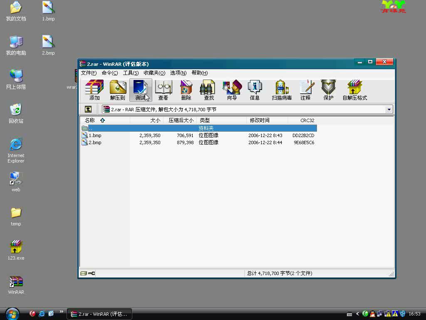This screenshot has height=320, width=426.
Task: Click the key password icon in status bar
Action: point(91,273)
